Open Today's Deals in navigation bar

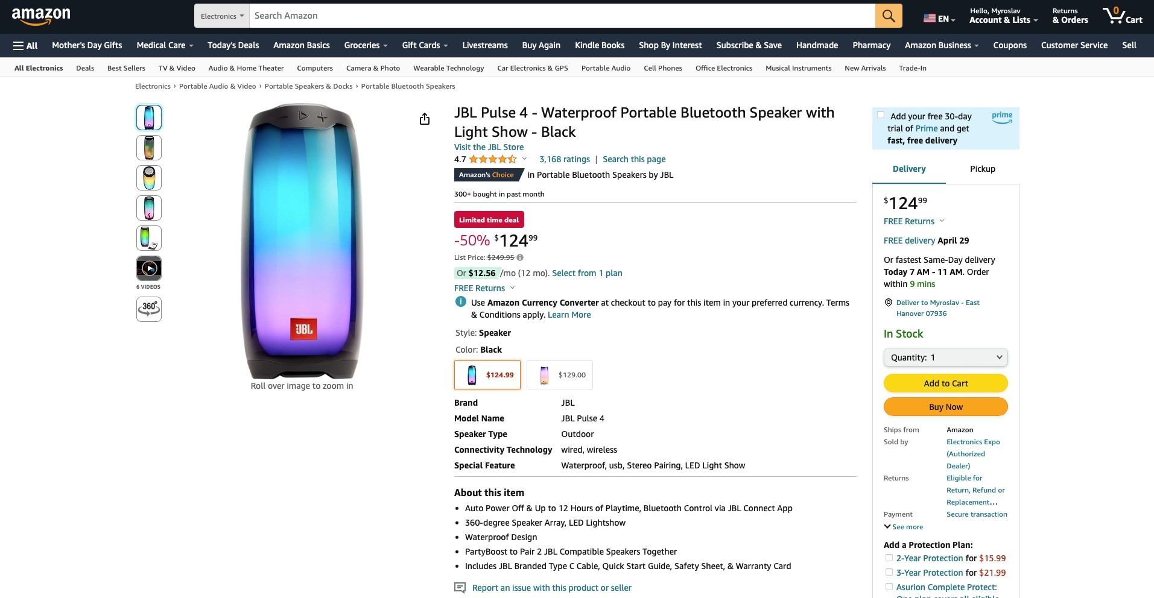tap(233, 45)
